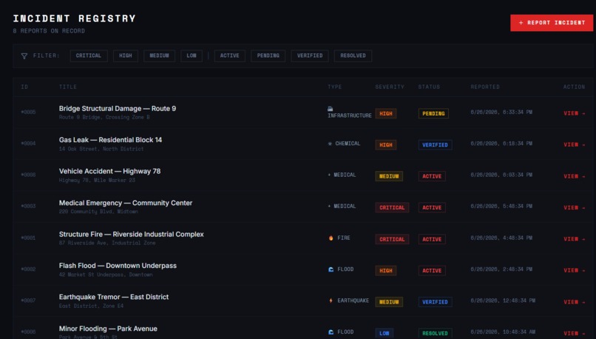Click the STATUS column header
Image resolution: width=596 pixels, height=339 pixels.
[x=429, y=87]
